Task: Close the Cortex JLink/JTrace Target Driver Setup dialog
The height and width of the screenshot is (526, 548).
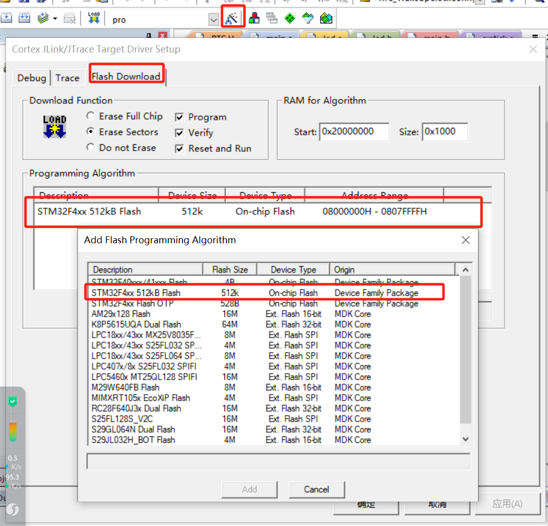Action: (x=533, y=49)
